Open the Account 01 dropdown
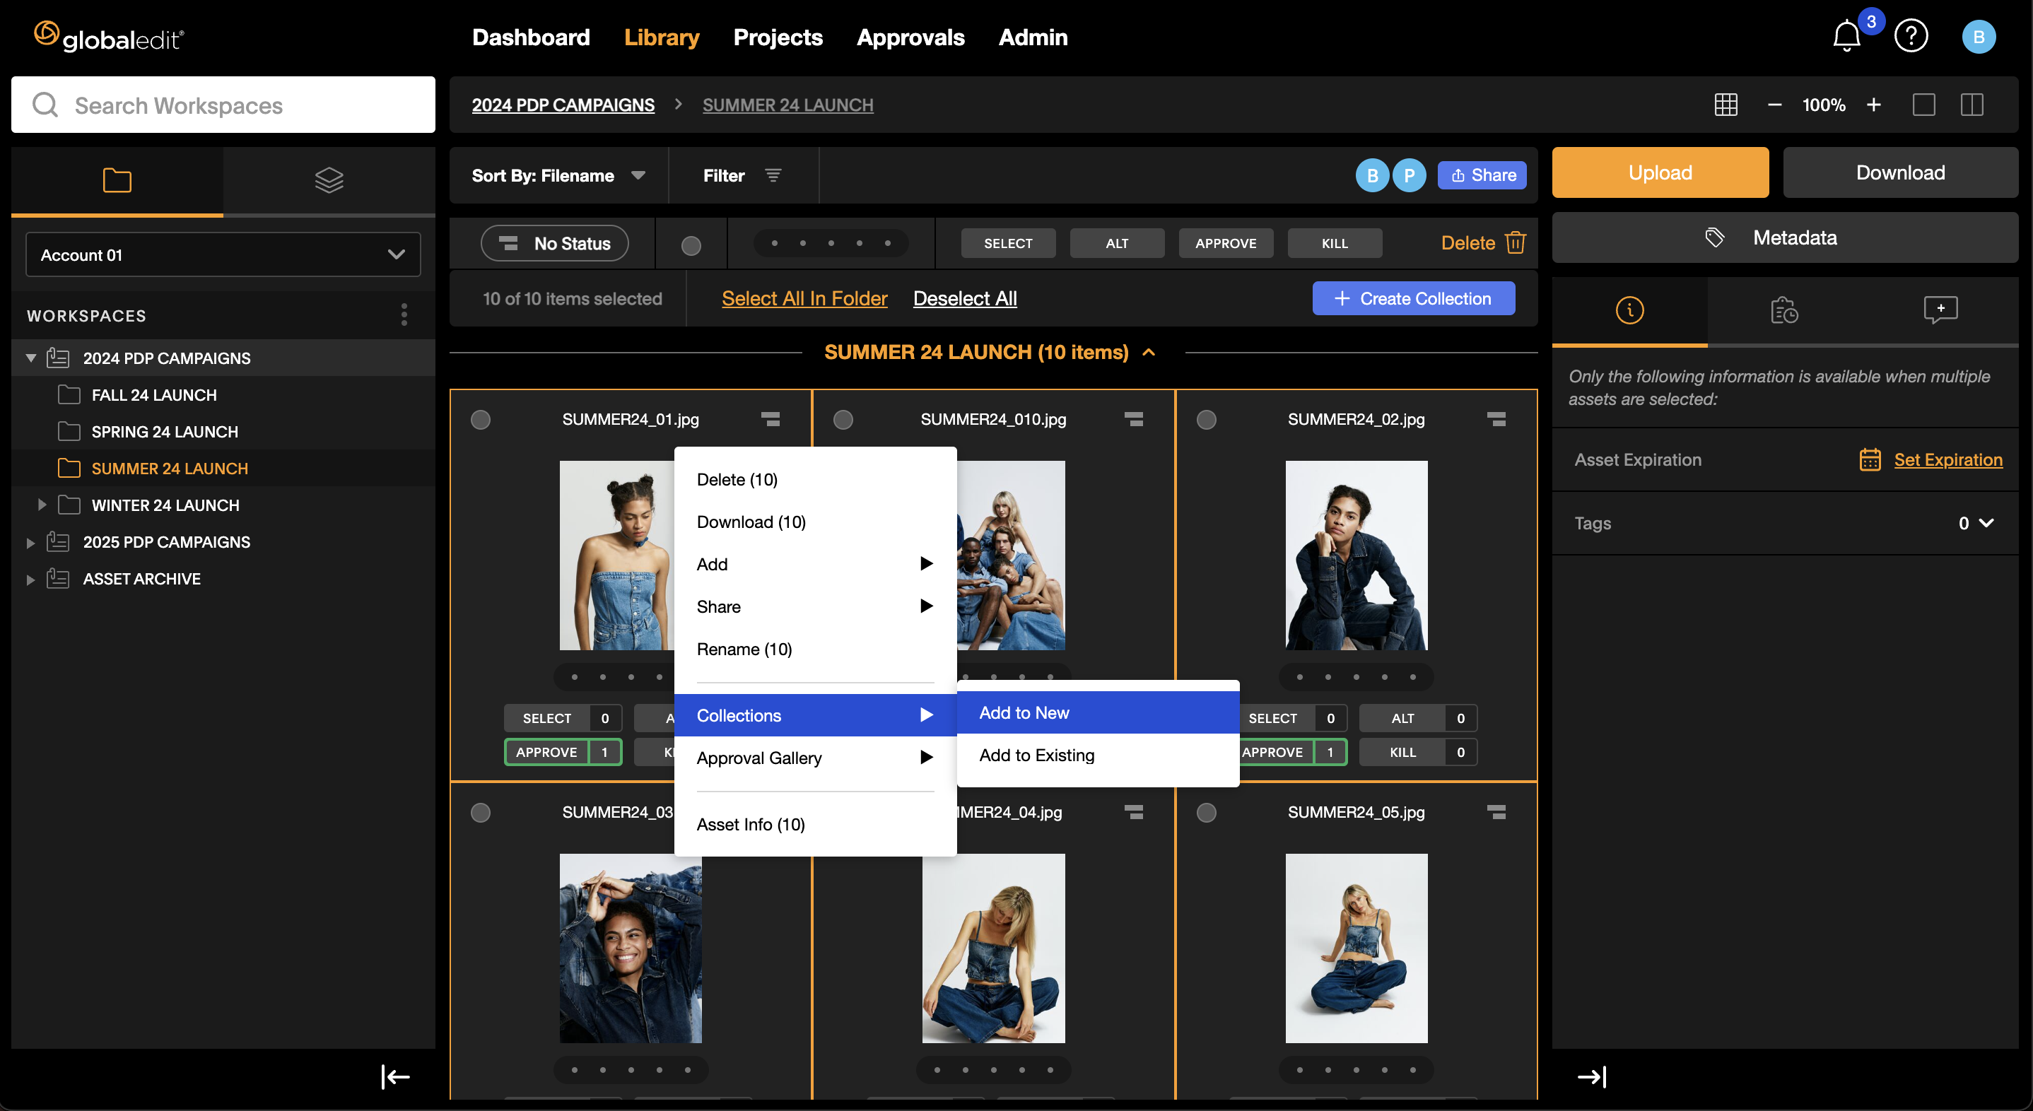The width and height of the screenshot is (2033, 1111). coord(223,255)
